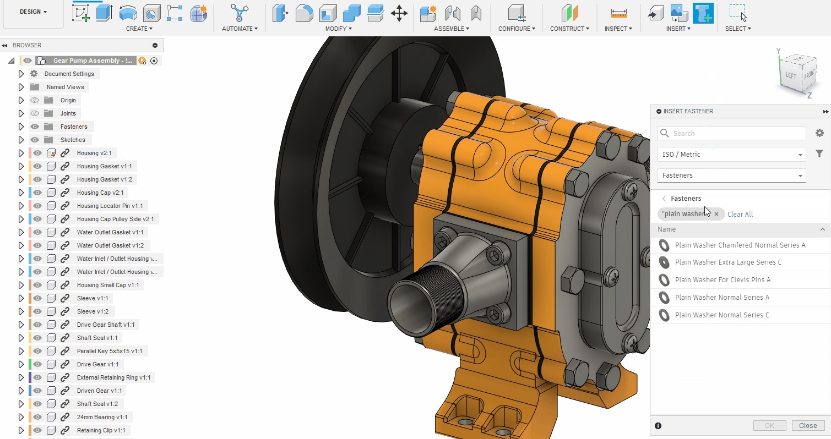The image size is (831, 439).
Task: Toggle visibility of Drive Gear v1:1
Action: click(37, 364)
